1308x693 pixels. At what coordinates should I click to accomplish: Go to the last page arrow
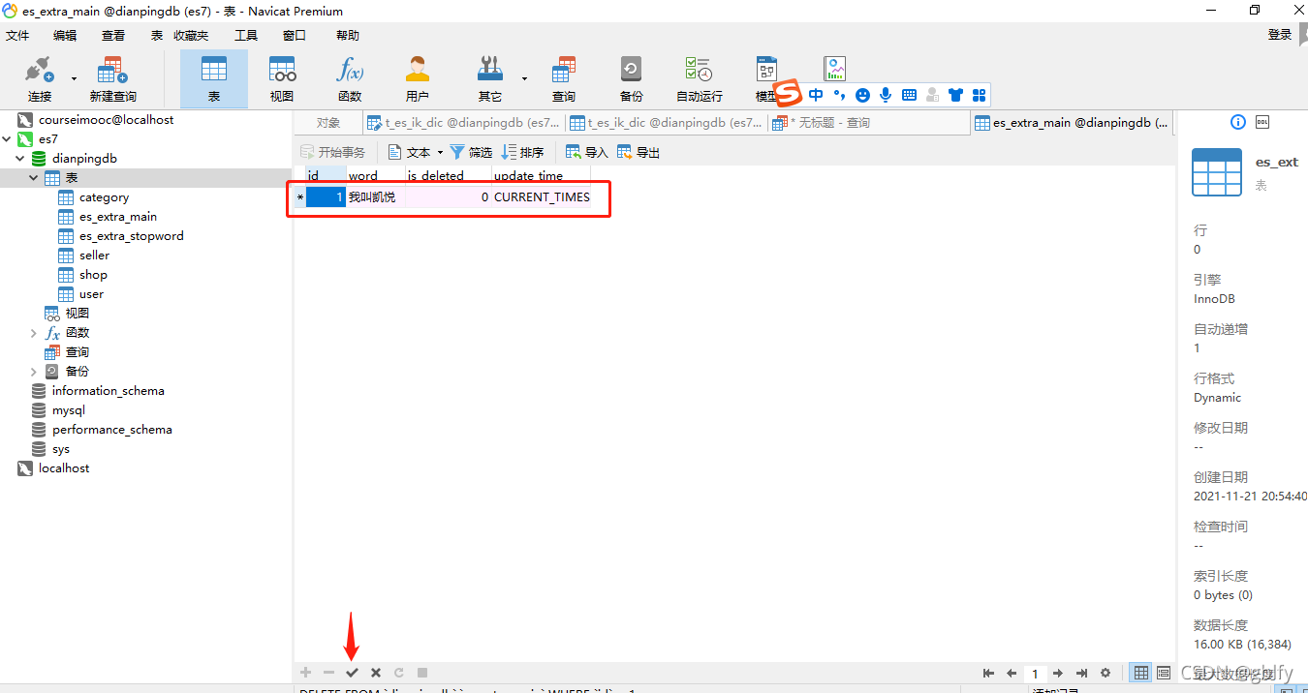tap(1081, 673)
